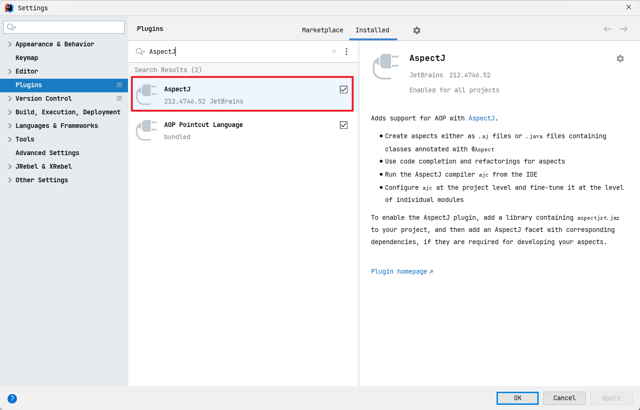Expand Languages & Frameworks node
640x410 pixels.
pyautogui.click(x=10, y=126)
